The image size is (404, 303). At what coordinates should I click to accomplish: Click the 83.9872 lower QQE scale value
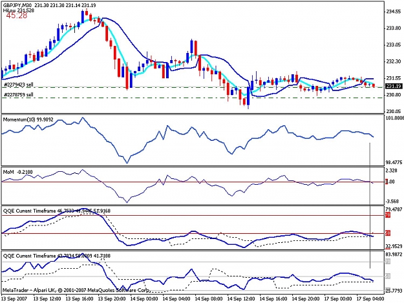click(x=394, y=255)
